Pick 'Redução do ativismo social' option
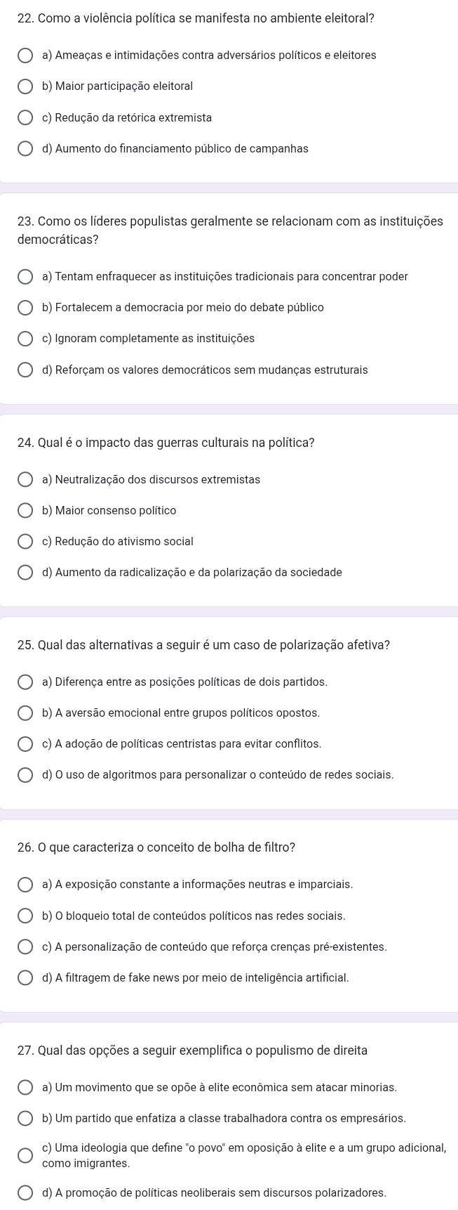The image size is (458, 1210). pos(25,542)
